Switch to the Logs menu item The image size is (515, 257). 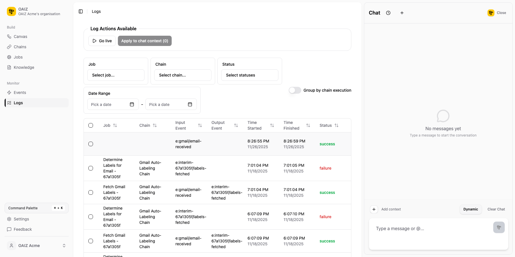(18, 103)
